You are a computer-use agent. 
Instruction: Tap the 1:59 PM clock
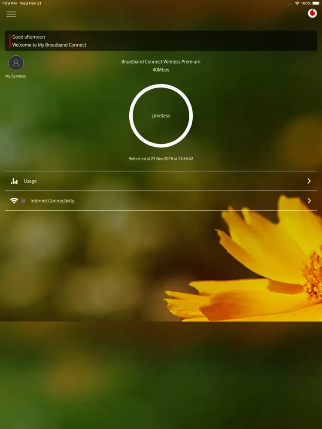coord(9,3)
